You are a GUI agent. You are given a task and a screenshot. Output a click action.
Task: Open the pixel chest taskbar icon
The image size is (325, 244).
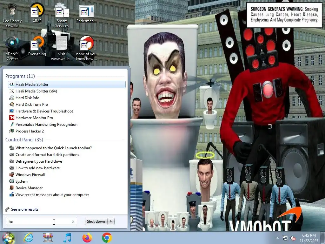48,238
